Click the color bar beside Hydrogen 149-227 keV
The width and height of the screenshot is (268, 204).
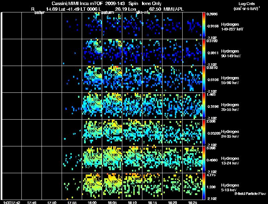204,25
